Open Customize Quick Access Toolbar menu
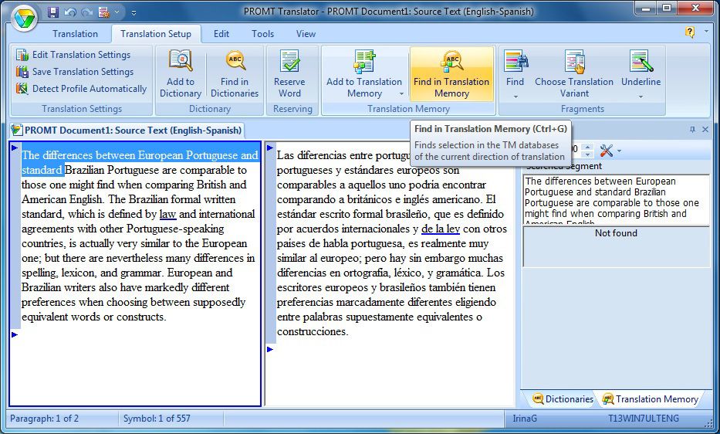Image resolution: width=720 pixels, height=434 pixels. pyautogui.click(x=134, y=13)
